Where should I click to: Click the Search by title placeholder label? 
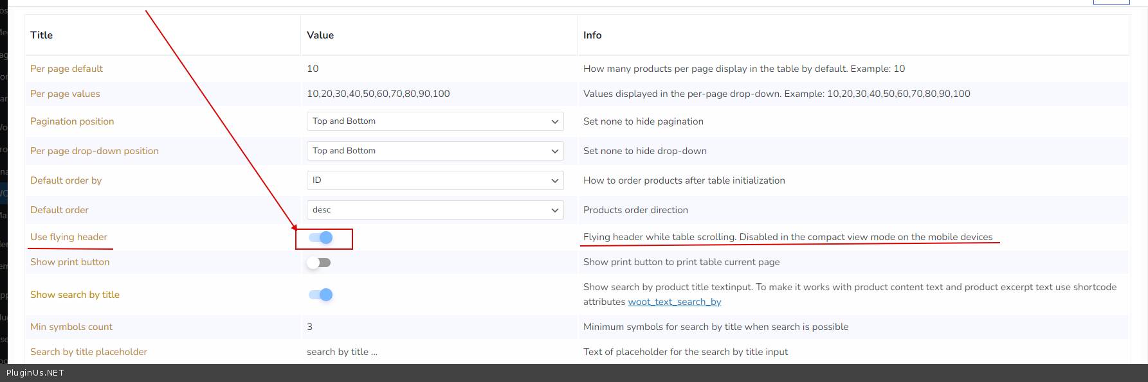pos(89,352)
